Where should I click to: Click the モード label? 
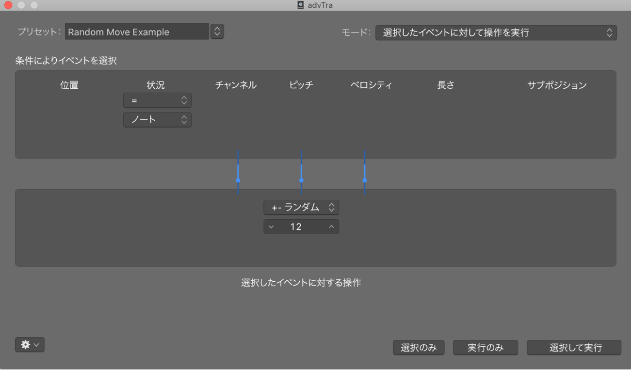pos(356,33)
